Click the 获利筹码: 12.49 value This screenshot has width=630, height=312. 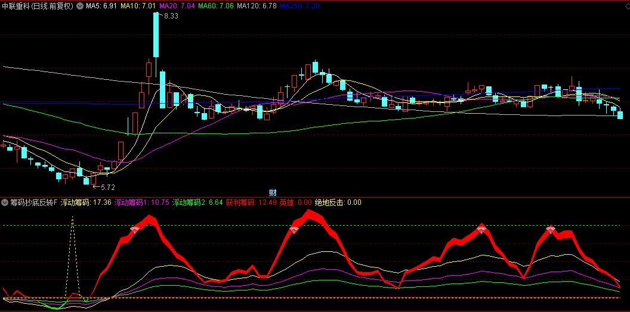[x=251, y=202]
